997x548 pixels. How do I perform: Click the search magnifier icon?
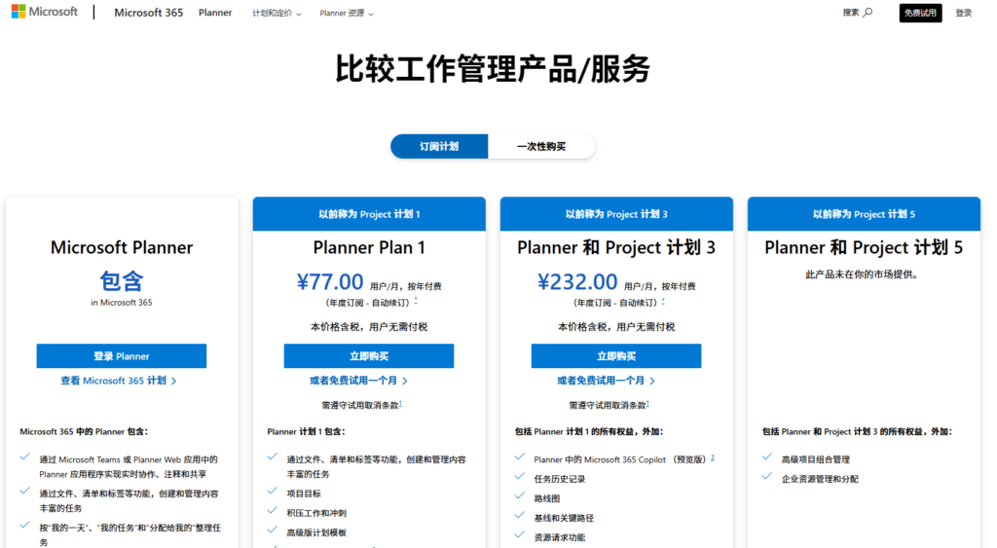(868, 13)
